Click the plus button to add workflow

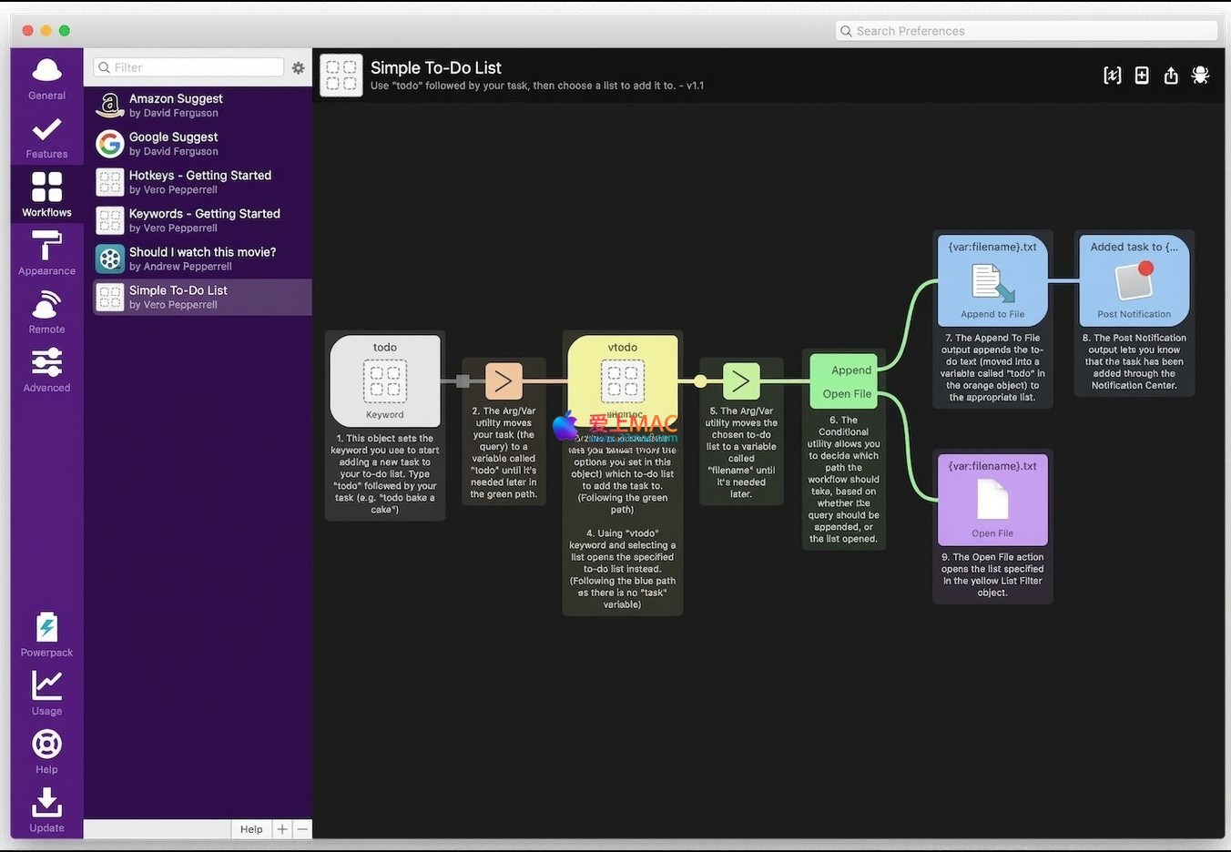pyautogui.click(x=282, y=829)
